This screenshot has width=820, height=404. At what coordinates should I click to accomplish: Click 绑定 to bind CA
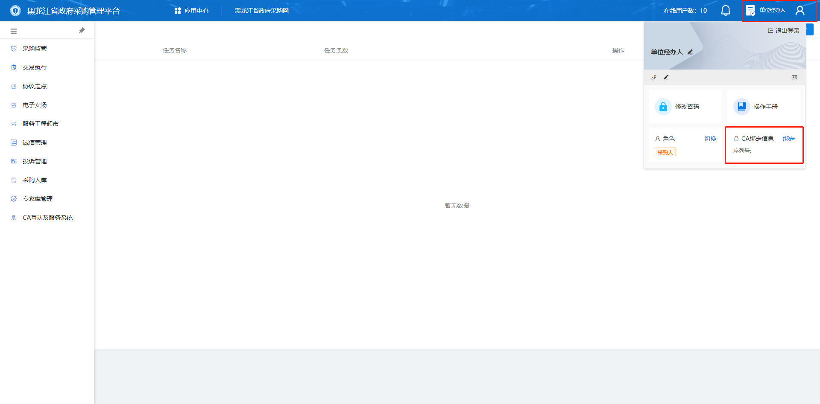[x=789, y=139]
